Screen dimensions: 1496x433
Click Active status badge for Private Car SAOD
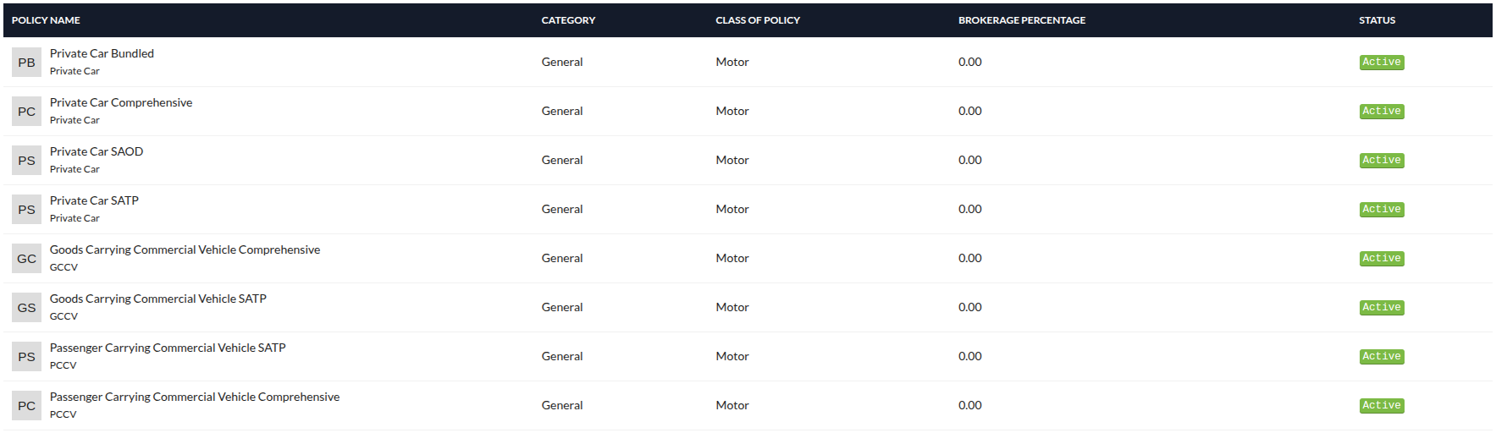pyautogui.click(x=1381, y=161)
